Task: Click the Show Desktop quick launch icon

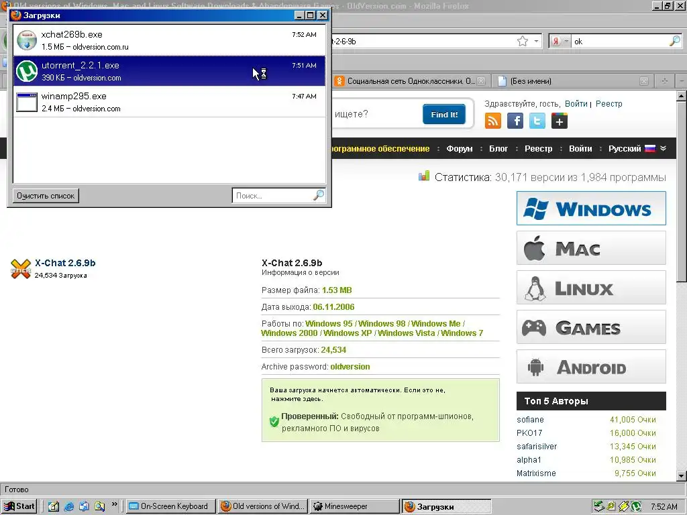Action: pyautogui.click(x=54, y=506)
